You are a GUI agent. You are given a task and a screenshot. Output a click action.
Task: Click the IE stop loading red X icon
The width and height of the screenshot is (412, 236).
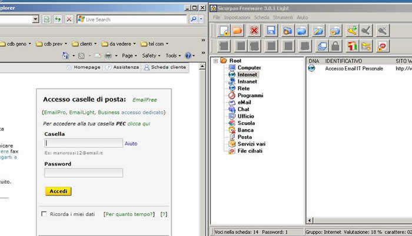69,19
